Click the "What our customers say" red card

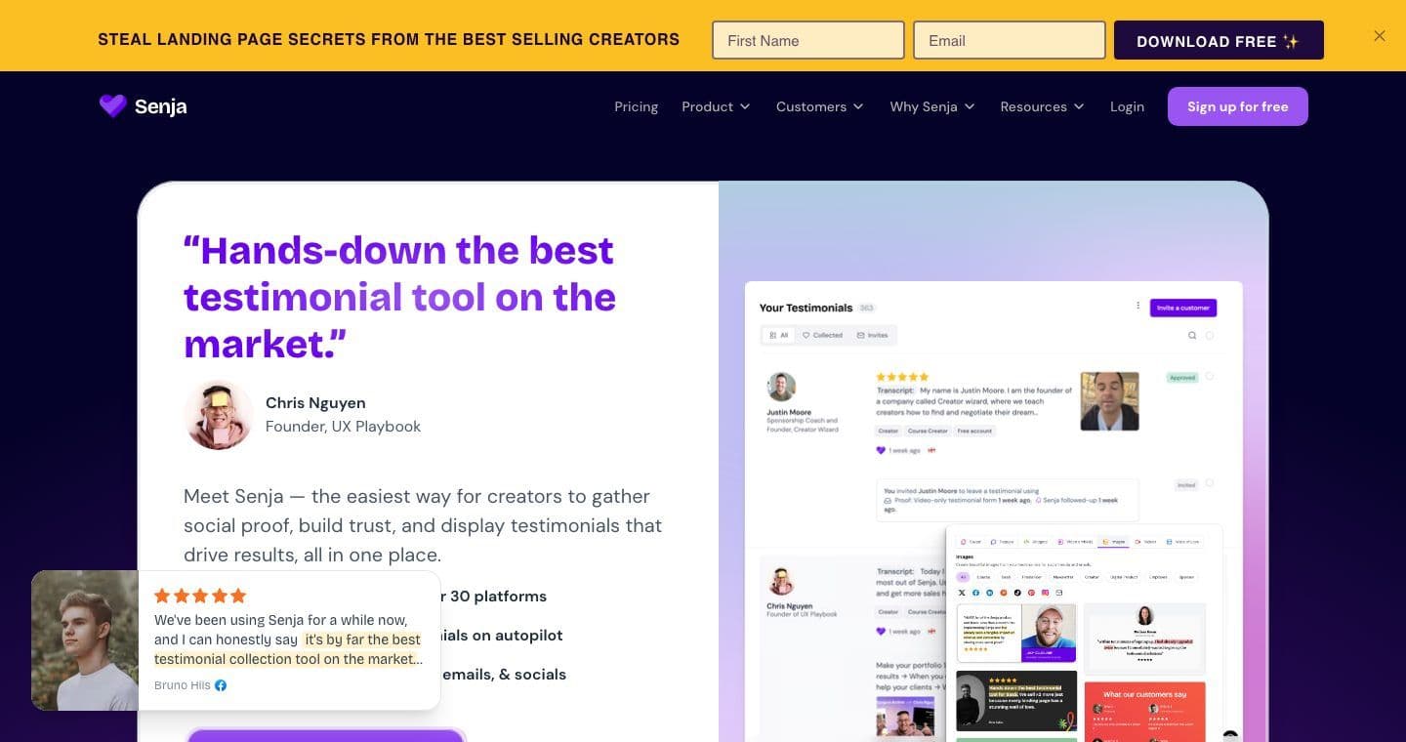[1144, 712]
